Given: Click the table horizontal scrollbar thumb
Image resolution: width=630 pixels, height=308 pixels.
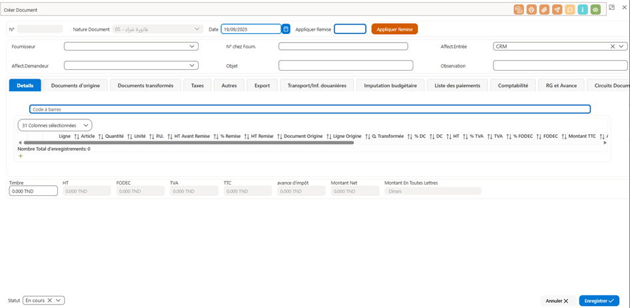Looking at the screenshot, I should pos(189,143).
